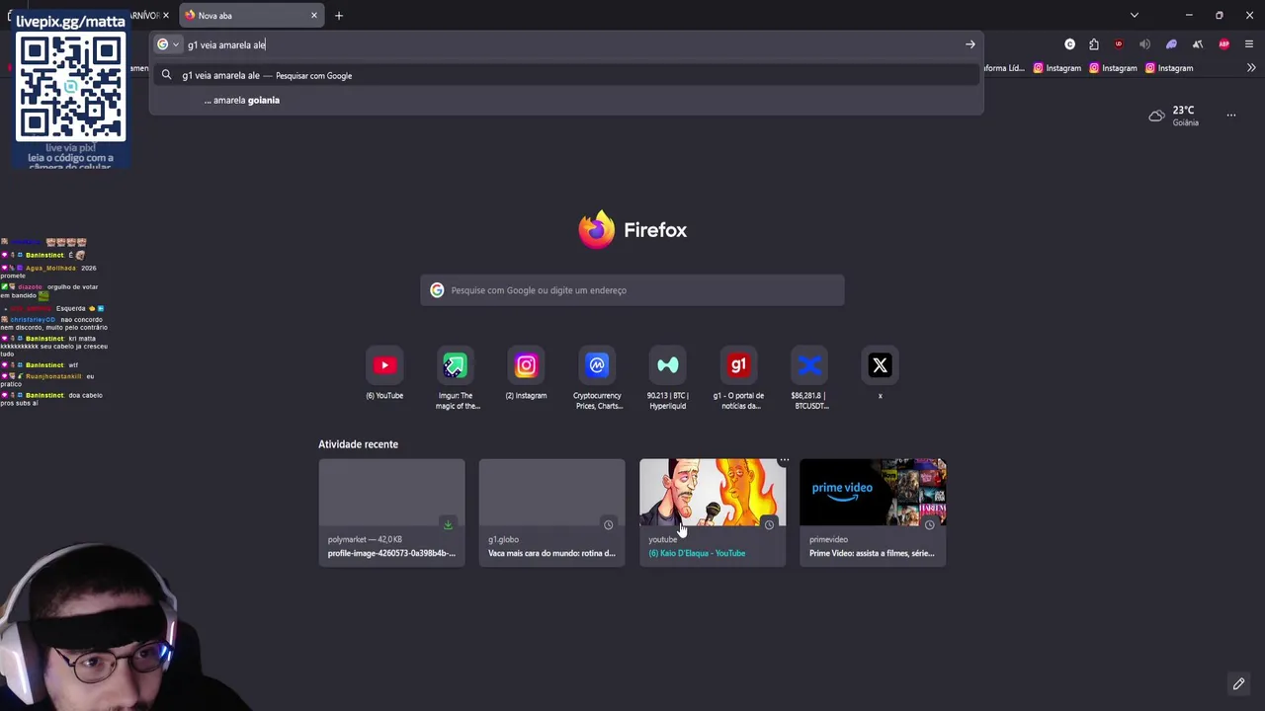1265x711 pixels.
Task: Select suggestion 'g1 veia amarela ale — Pesquisar com Google'
Action: tap(566, 75)
